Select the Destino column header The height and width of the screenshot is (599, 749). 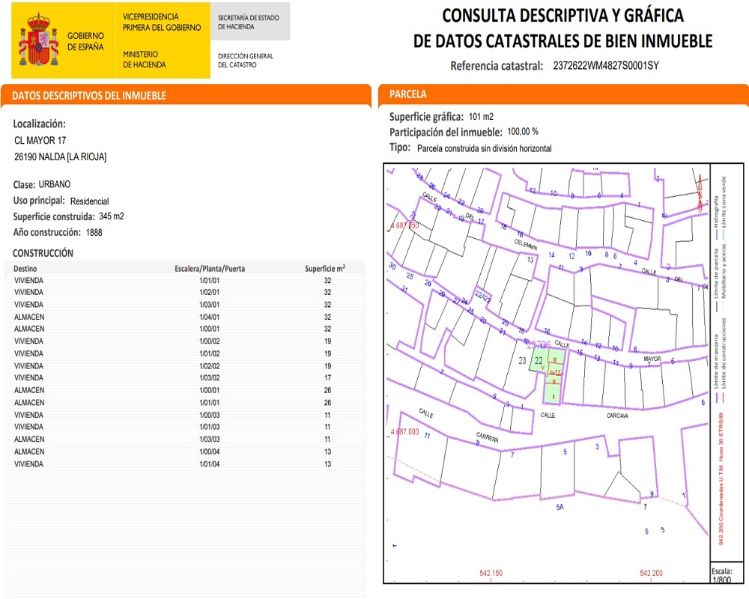pos(25,269)
